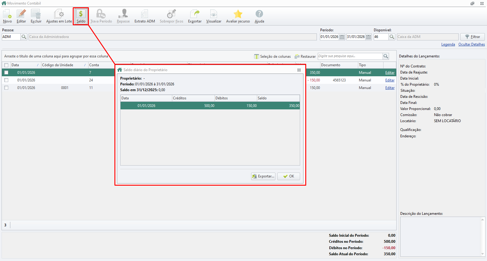Screen dimensions: 487x261
Task: Open calendar picker for start date 01/01/2026
Action: pyautogui.click(x=342, y=37)
